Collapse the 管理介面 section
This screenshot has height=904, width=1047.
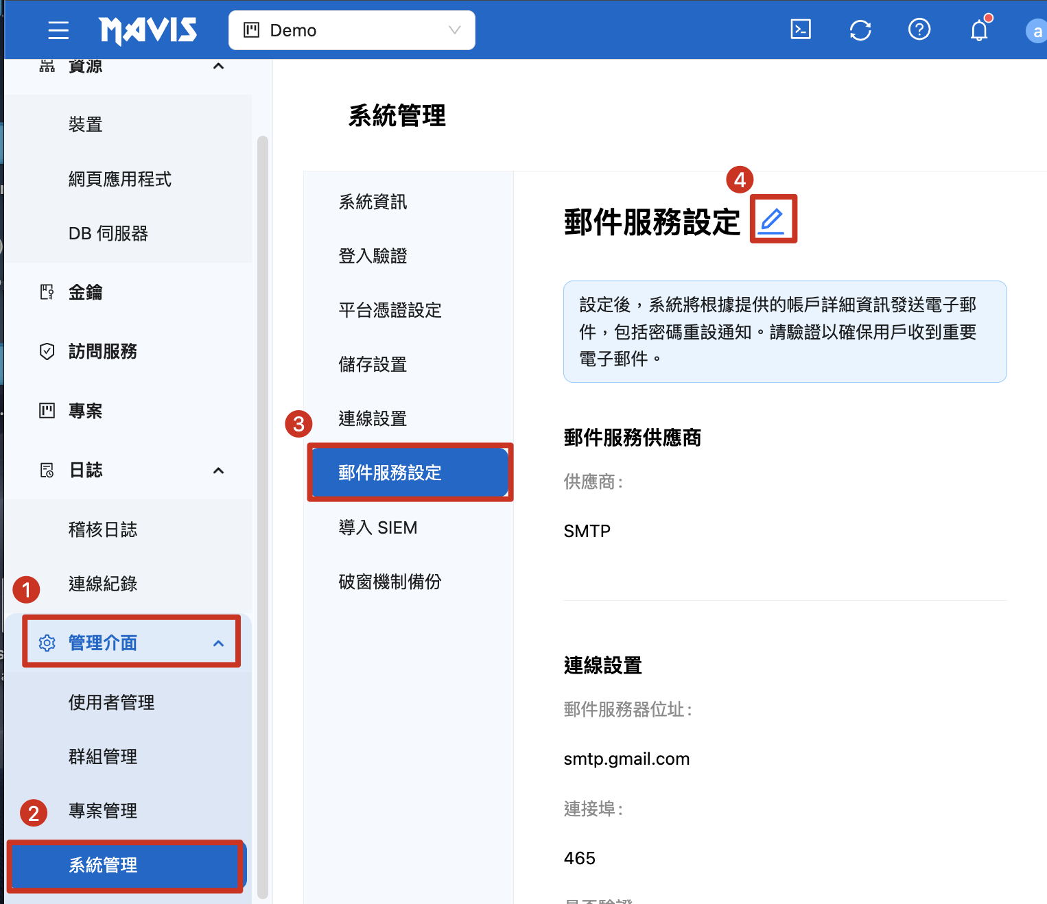pyautogui.click(x=218, y=643)
